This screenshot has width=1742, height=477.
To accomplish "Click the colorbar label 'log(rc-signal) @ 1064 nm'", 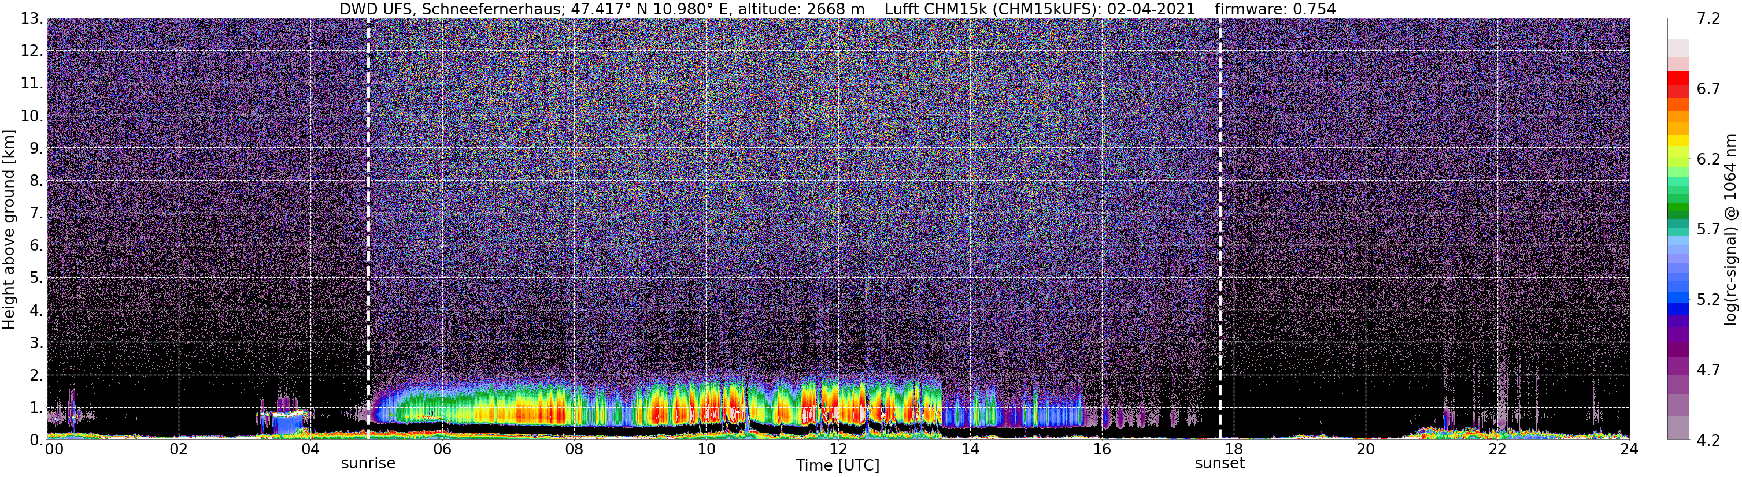I will click(1730, 229).
